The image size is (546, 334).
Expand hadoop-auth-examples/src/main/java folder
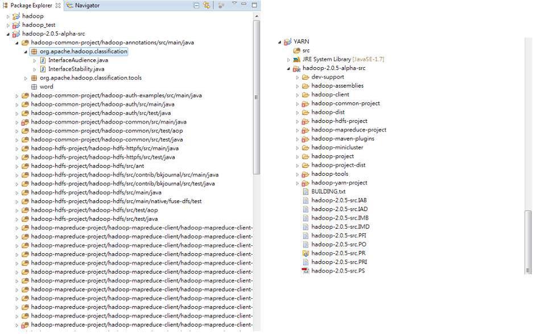click(16, 96)
